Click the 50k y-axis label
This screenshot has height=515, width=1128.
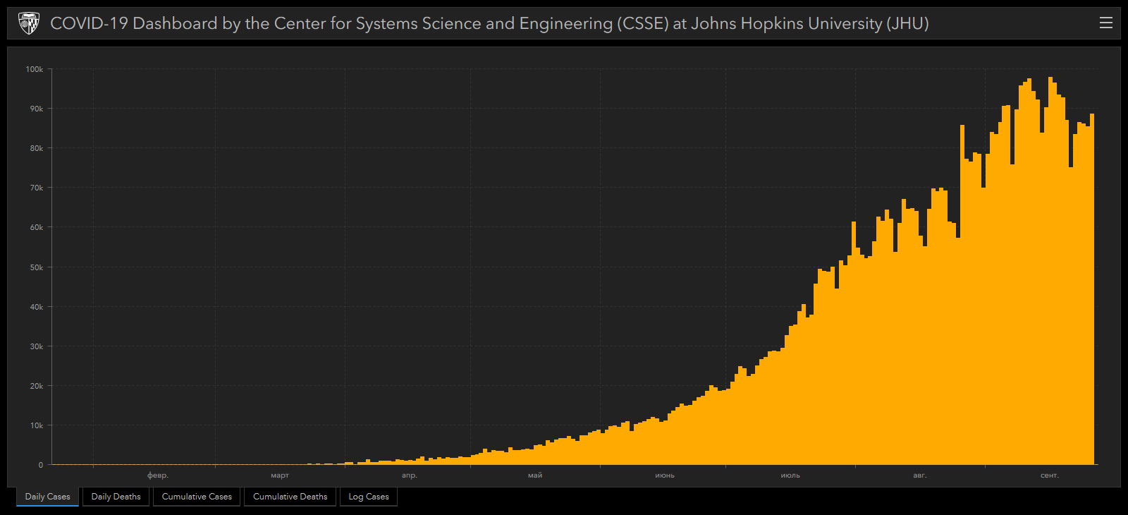(x=36, y=267)
